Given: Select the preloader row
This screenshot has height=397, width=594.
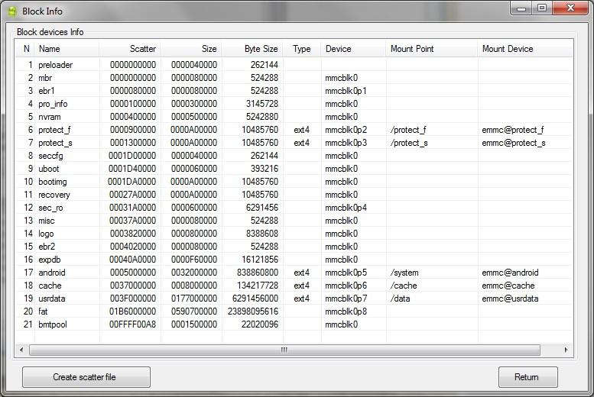Looking at the screenshot, I should 294,65.
